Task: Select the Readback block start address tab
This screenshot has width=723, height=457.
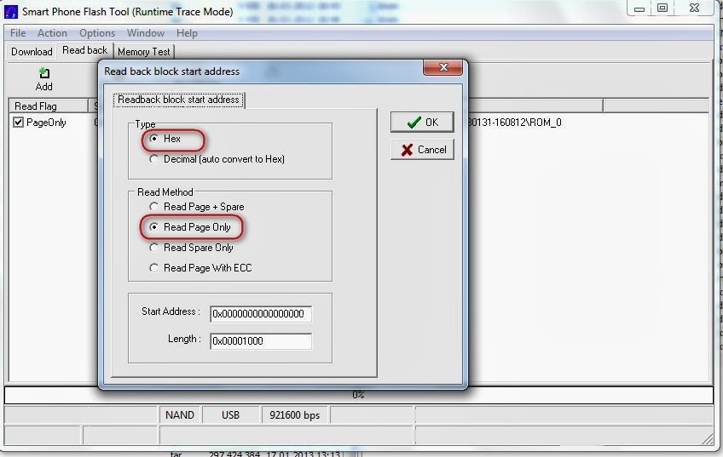Action: (x=178, y=100)
